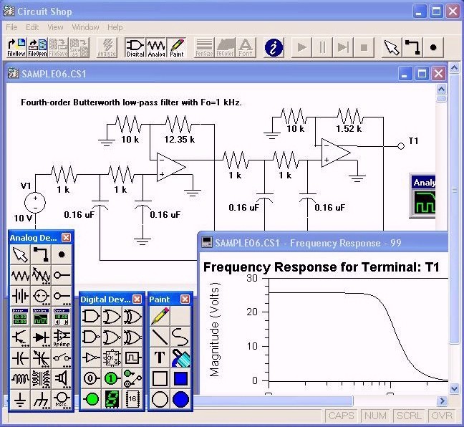
Task: Pick the switch in Analog palette
Action: pos(62,358)
